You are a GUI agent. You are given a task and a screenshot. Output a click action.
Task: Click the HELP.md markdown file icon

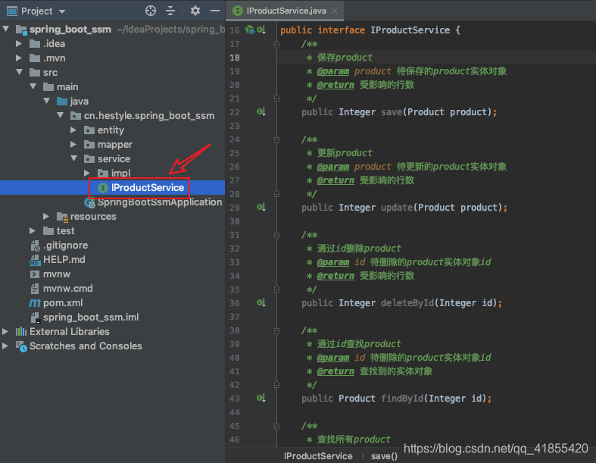tap(35, 260)
